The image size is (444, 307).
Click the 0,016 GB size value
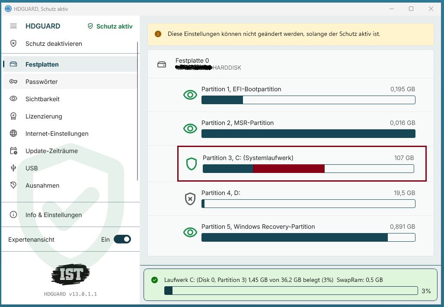click(402, 123)
